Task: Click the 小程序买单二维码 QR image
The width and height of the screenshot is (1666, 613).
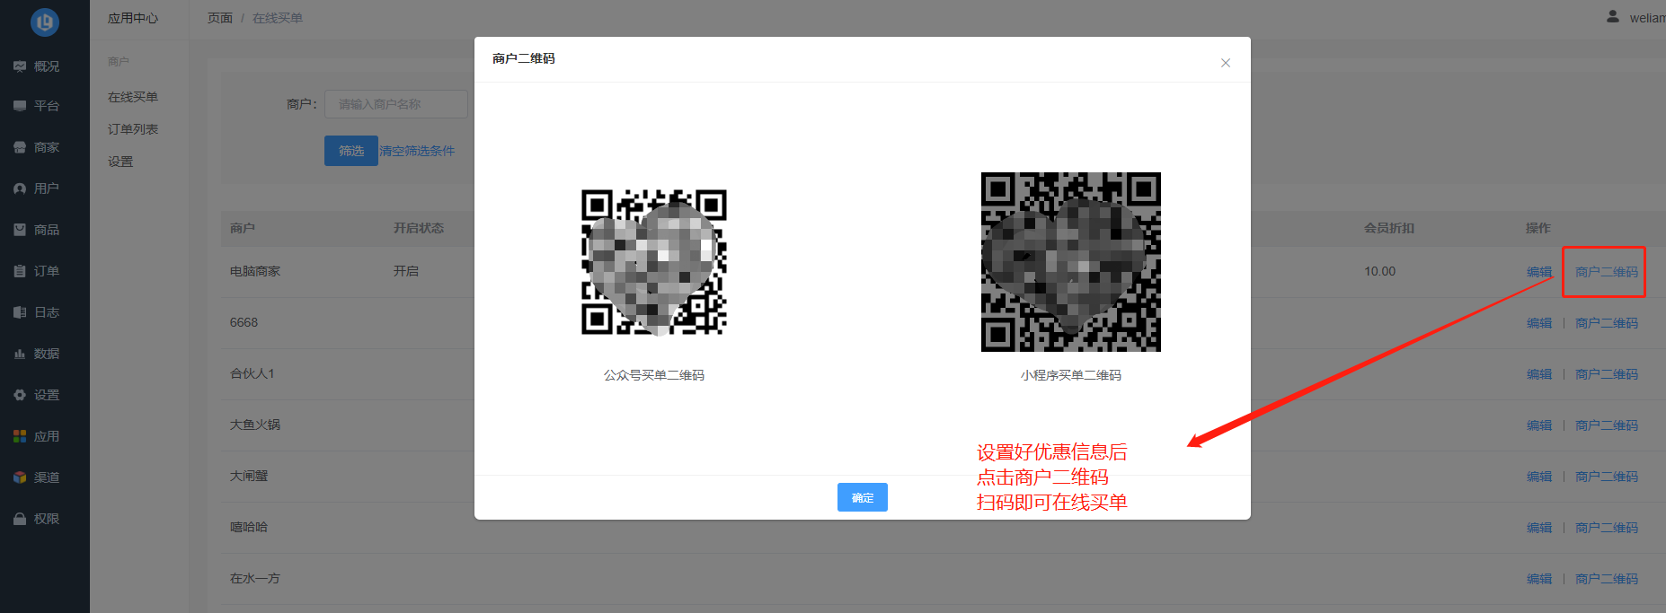Action: 1071,262
